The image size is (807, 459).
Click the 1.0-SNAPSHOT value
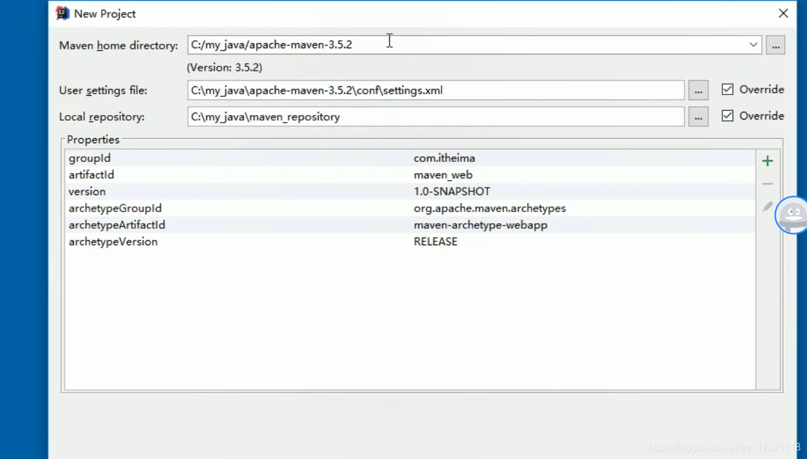click(x=452, y=191)
